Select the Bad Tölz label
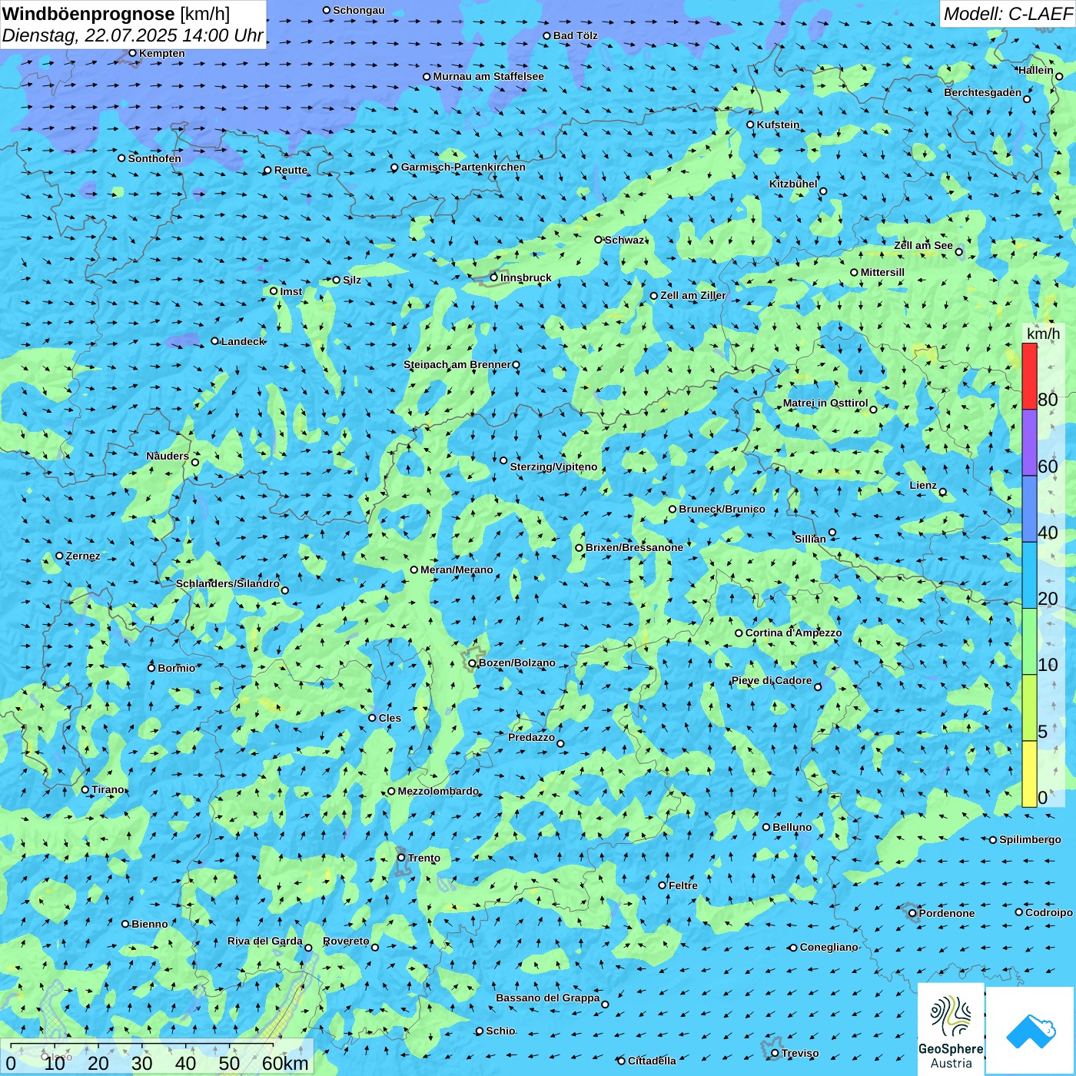This screenshot has width=1076, height=1076. click(x=575, y=35)
